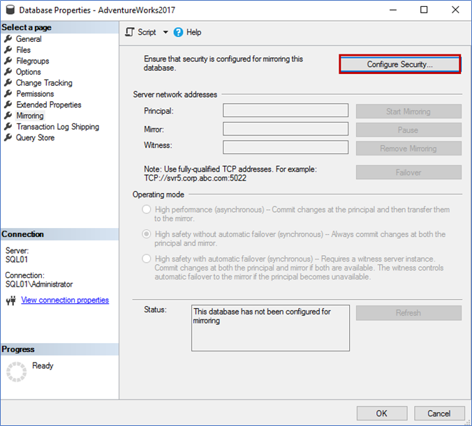Click the progress spinner icon
This screenshot has height=426, width=472.
[x=16, y=372]
